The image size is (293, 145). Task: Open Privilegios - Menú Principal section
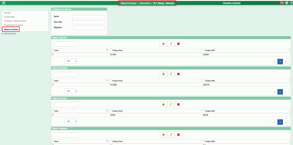click(x=15, y=21)
